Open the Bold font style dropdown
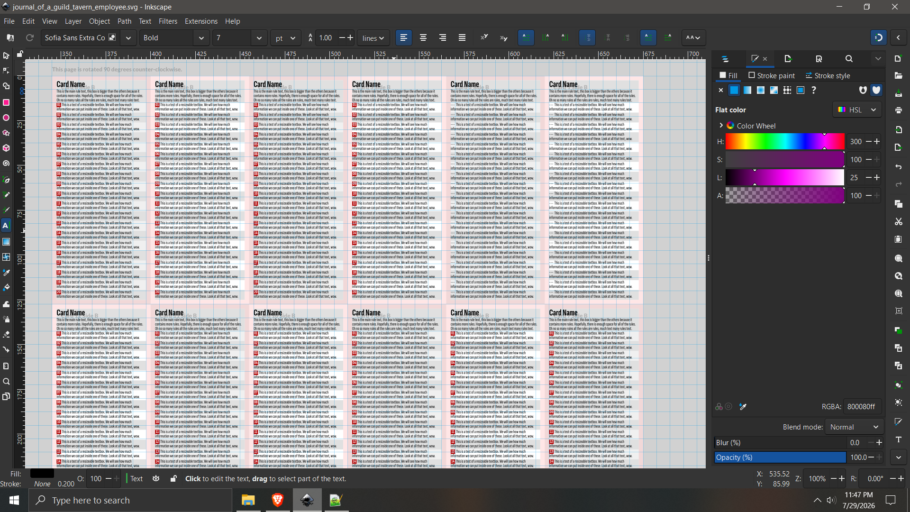The width and height of the screenshot is (910, 512). pyautogui.click(x=201, y=38)
